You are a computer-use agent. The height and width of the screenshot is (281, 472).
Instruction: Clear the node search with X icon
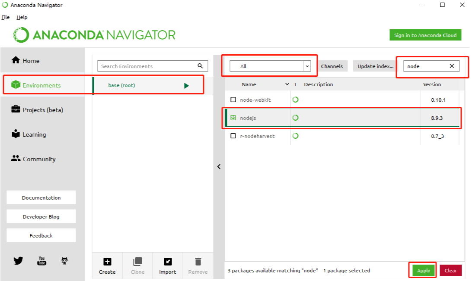coord(452,66)
